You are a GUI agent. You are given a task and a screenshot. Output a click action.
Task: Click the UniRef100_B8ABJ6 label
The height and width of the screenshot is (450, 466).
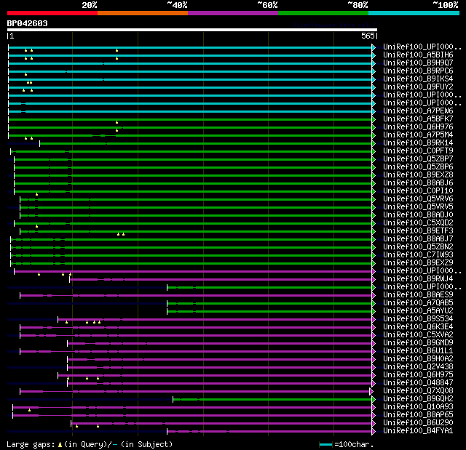(x=418, y=183)
